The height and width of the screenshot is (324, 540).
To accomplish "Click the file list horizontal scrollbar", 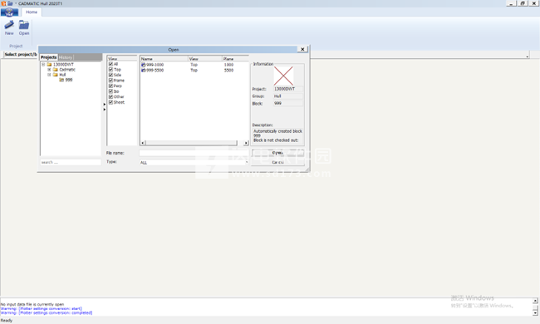I will (x=194, y=143).
